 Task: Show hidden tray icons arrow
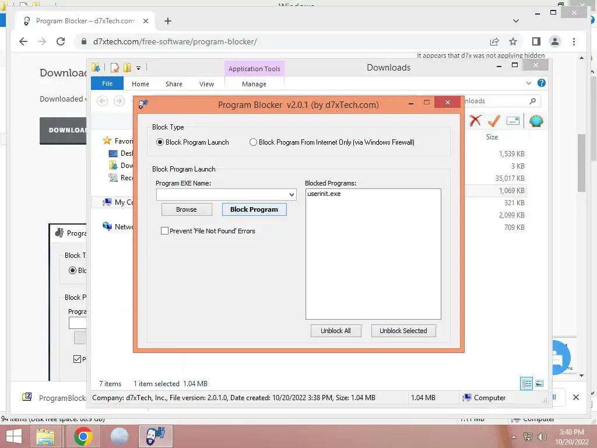coord(514,437)
